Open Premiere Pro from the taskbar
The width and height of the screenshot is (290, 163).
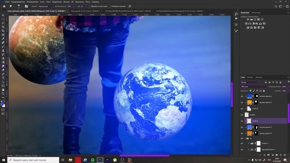[x=107, y=160]
